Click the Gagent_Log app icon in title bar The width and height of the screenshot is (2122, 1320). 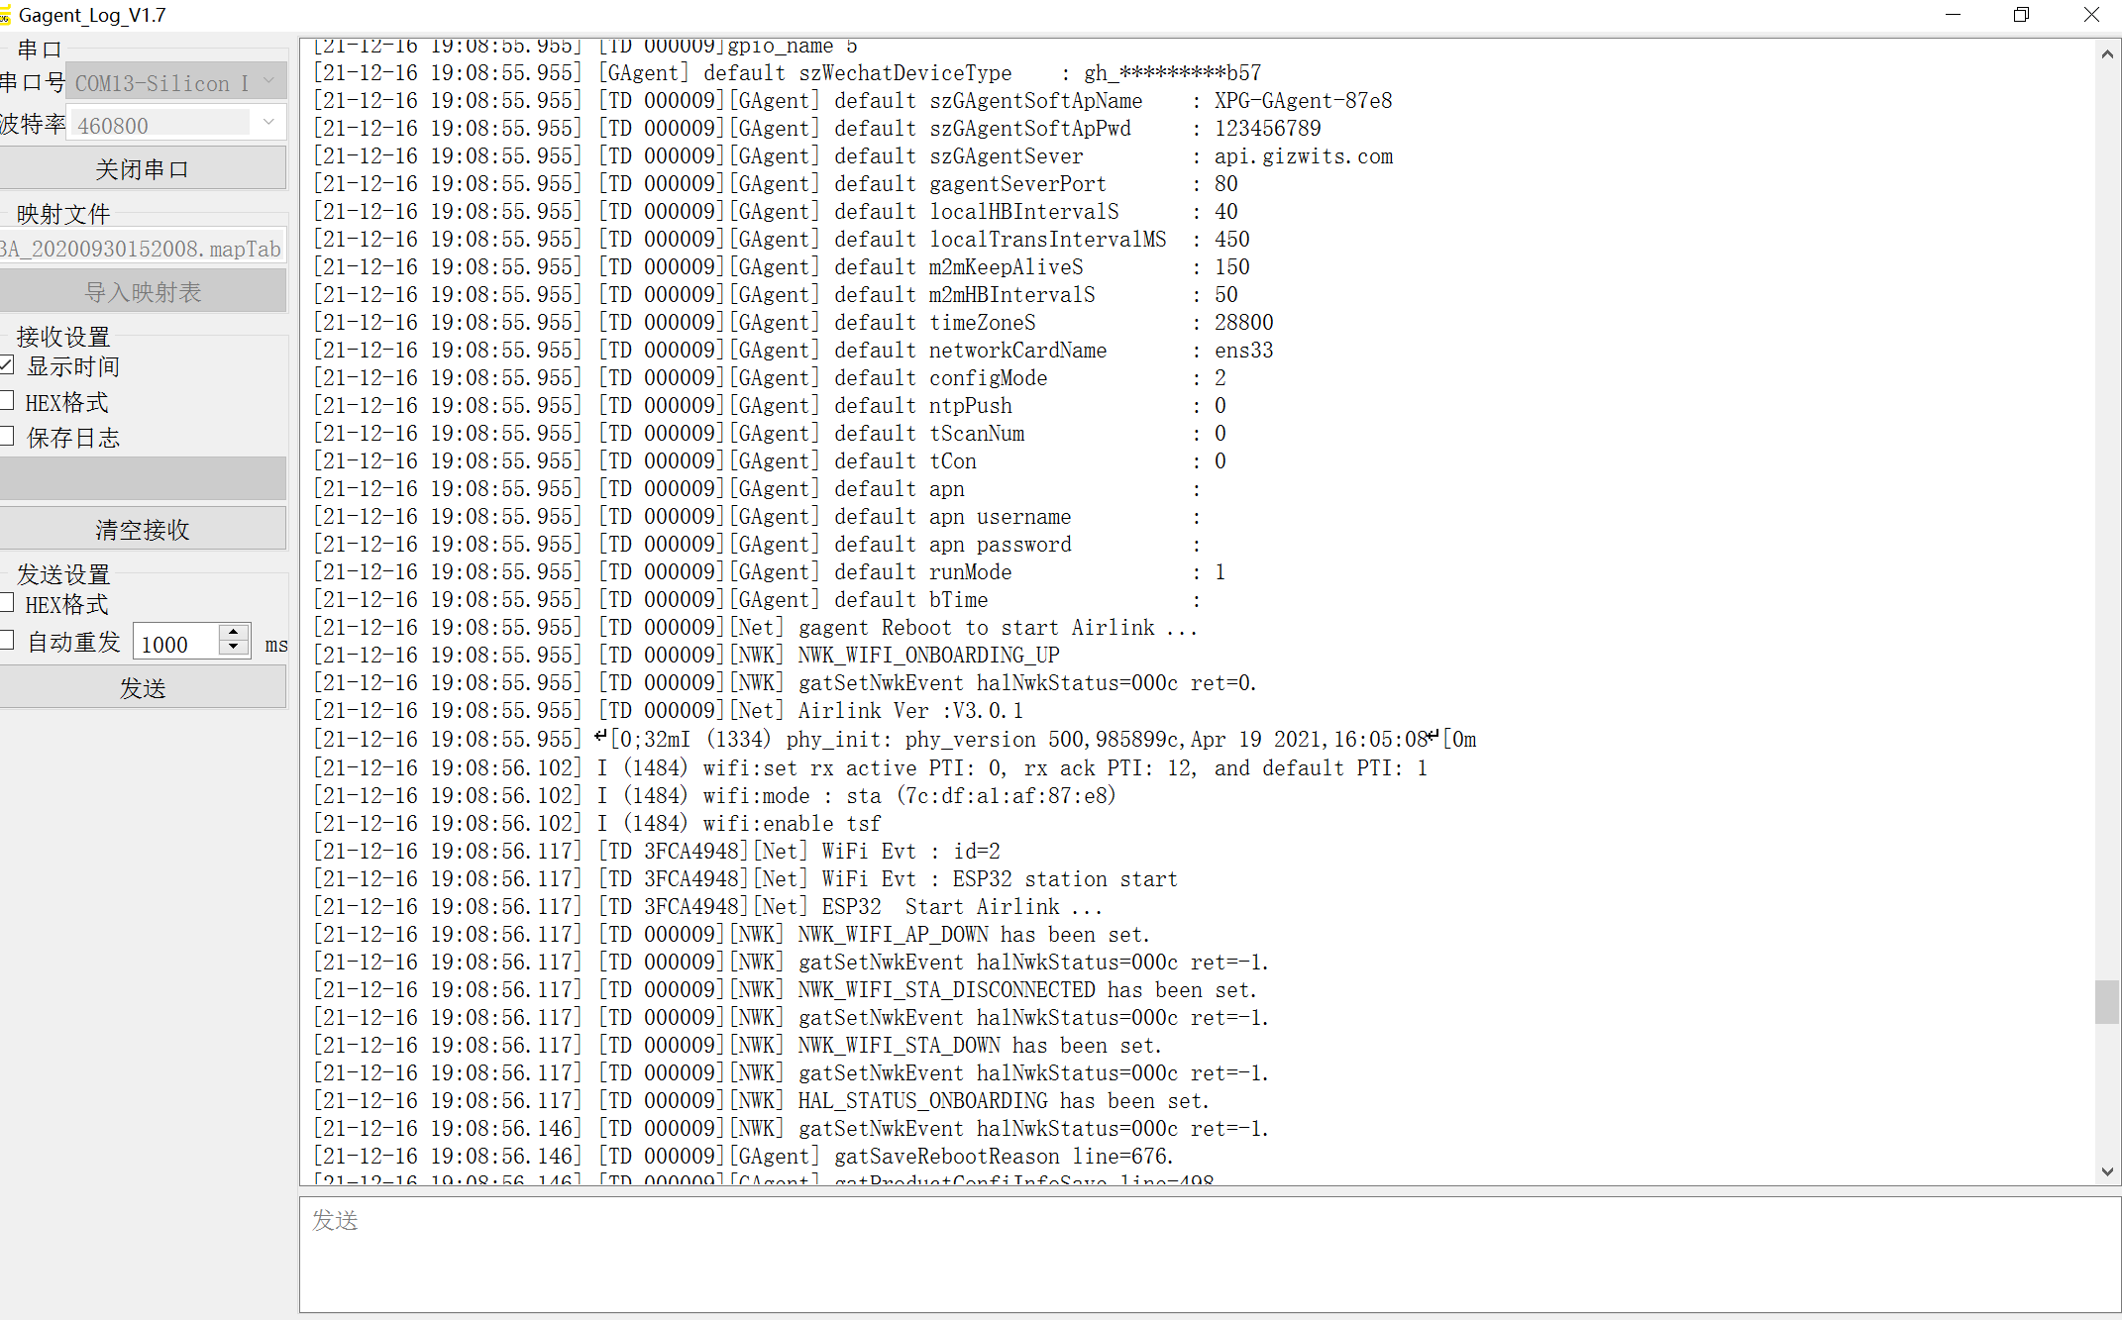click(x=6, y=15)
